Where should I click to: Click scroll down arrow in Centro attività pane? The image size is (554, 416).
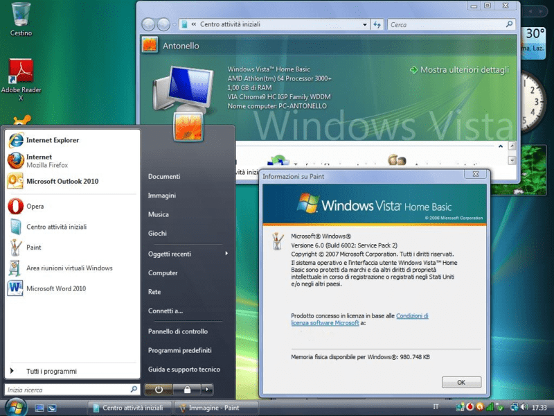pyautogui.click(x=512, y=161)
